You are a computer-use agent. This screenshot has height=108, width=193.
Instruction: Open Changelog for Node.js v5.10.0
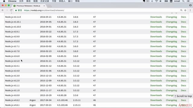click(x=171, y=27)
